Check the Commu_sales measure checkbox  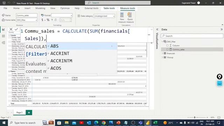167,49
